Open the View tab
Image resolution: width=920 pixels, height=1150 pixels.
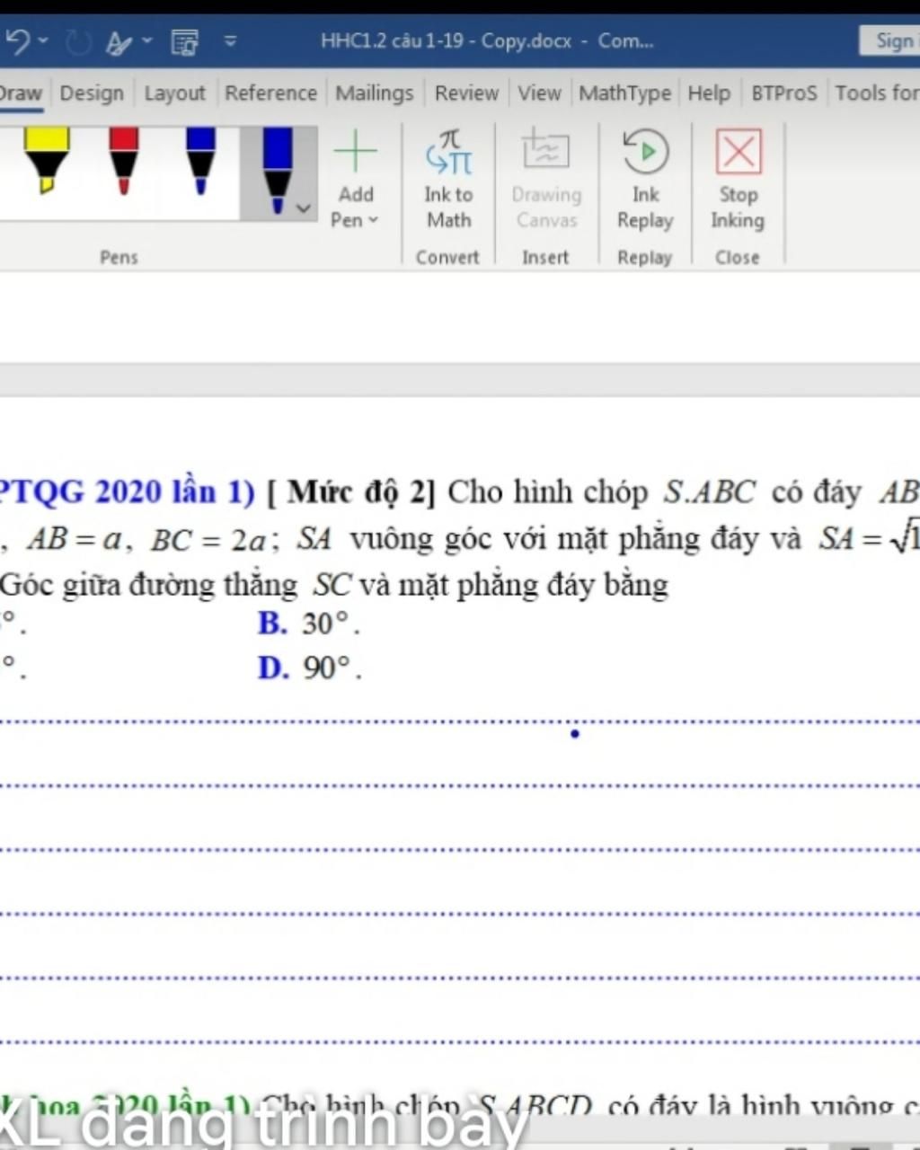point(539,93)
